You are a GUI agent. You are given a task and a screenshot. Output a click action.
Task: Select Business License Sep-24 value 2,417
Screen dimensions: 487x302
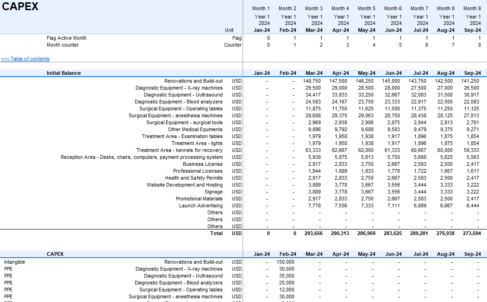click(473, 164)
